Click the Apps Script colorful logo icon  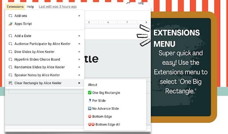tap(10, 24)
